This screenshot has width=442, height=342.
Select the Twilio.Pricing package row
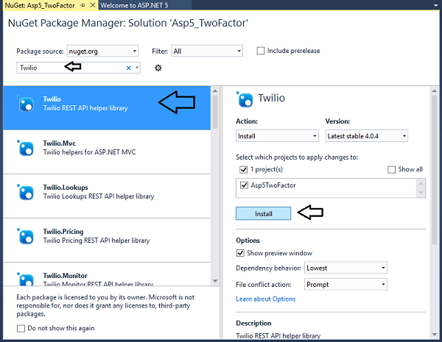107,241
